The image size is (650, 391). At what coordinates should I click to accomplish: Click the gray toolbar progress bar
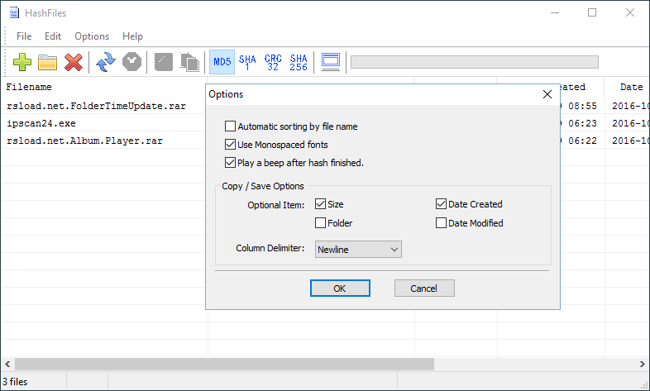point(474,62)
